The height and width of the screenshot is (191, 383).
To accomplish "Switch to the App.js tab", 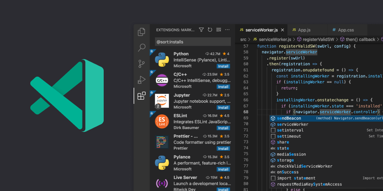I will [x=304, y=30].
